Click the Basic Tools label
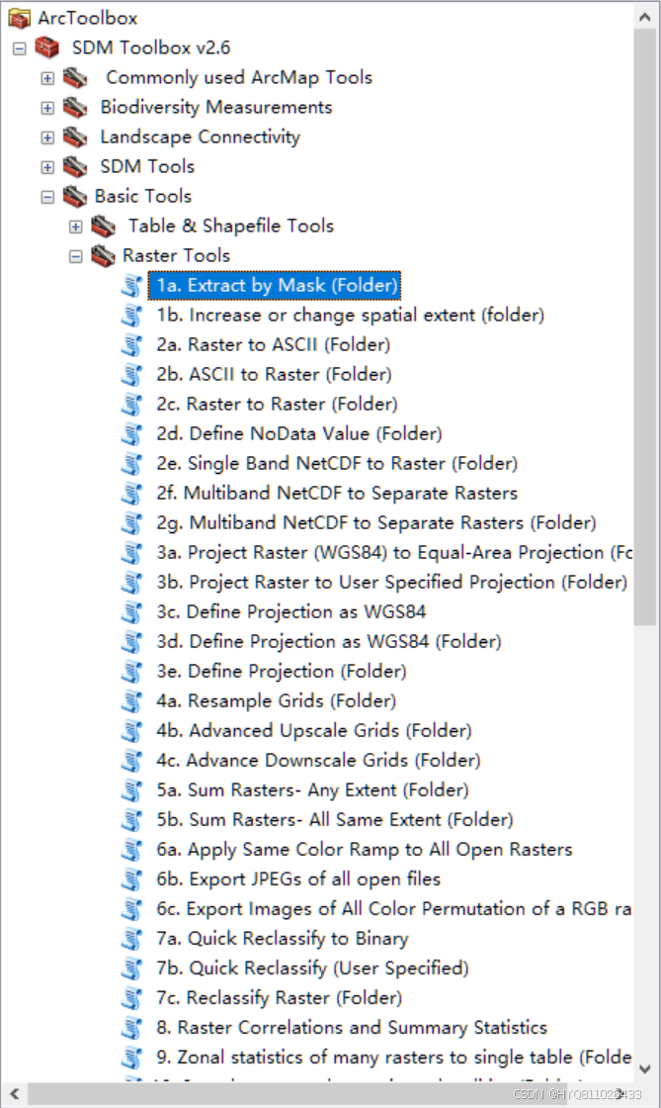 pos(143,197)
